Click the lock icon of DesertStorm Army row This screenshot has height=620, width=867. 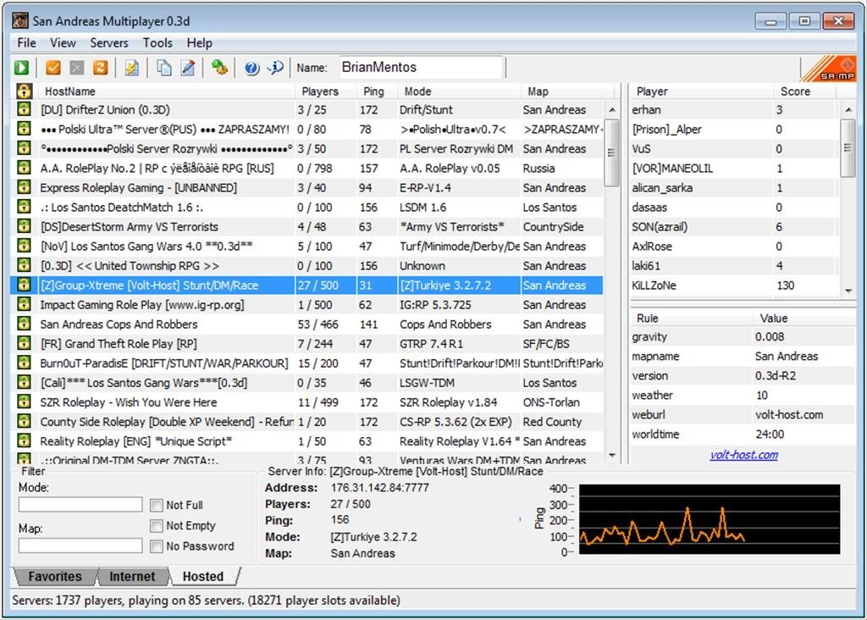point(24,225)
